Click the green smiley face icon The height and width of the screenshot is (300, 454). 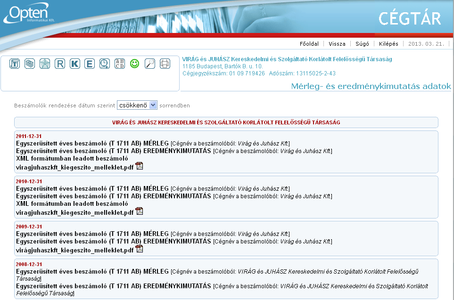click(135, 64)
